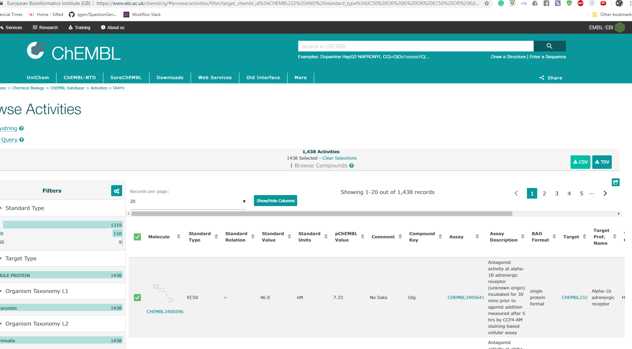Open the McAfee extension icon
The height and width of the screenshot is (349, 632).
click(512, 4)
